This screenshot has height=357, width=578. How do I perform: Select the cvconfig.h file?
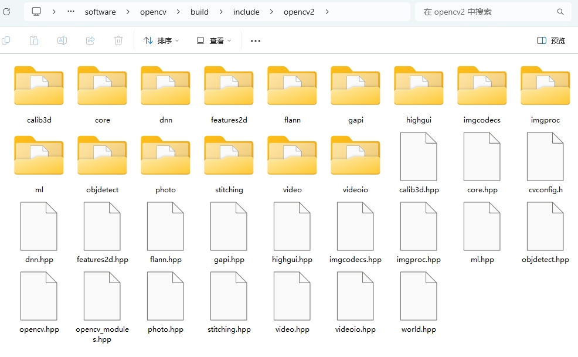545,164
